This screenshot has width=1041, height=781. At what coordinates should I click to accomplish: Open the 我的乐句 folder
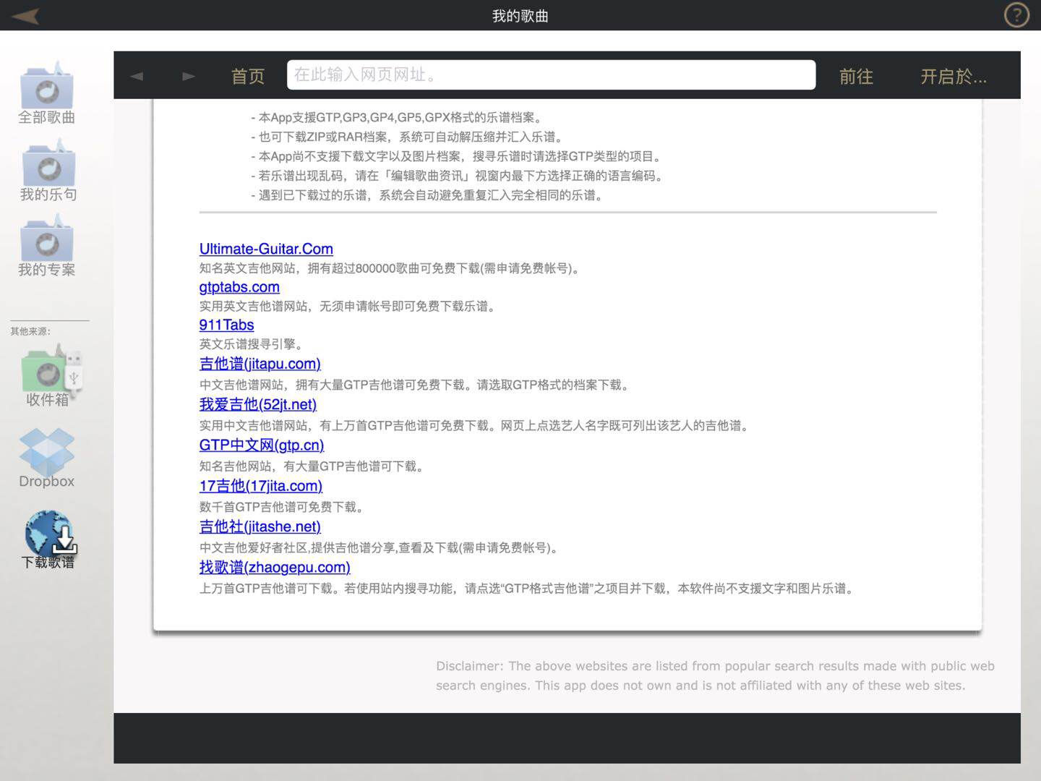click(47, 168)
